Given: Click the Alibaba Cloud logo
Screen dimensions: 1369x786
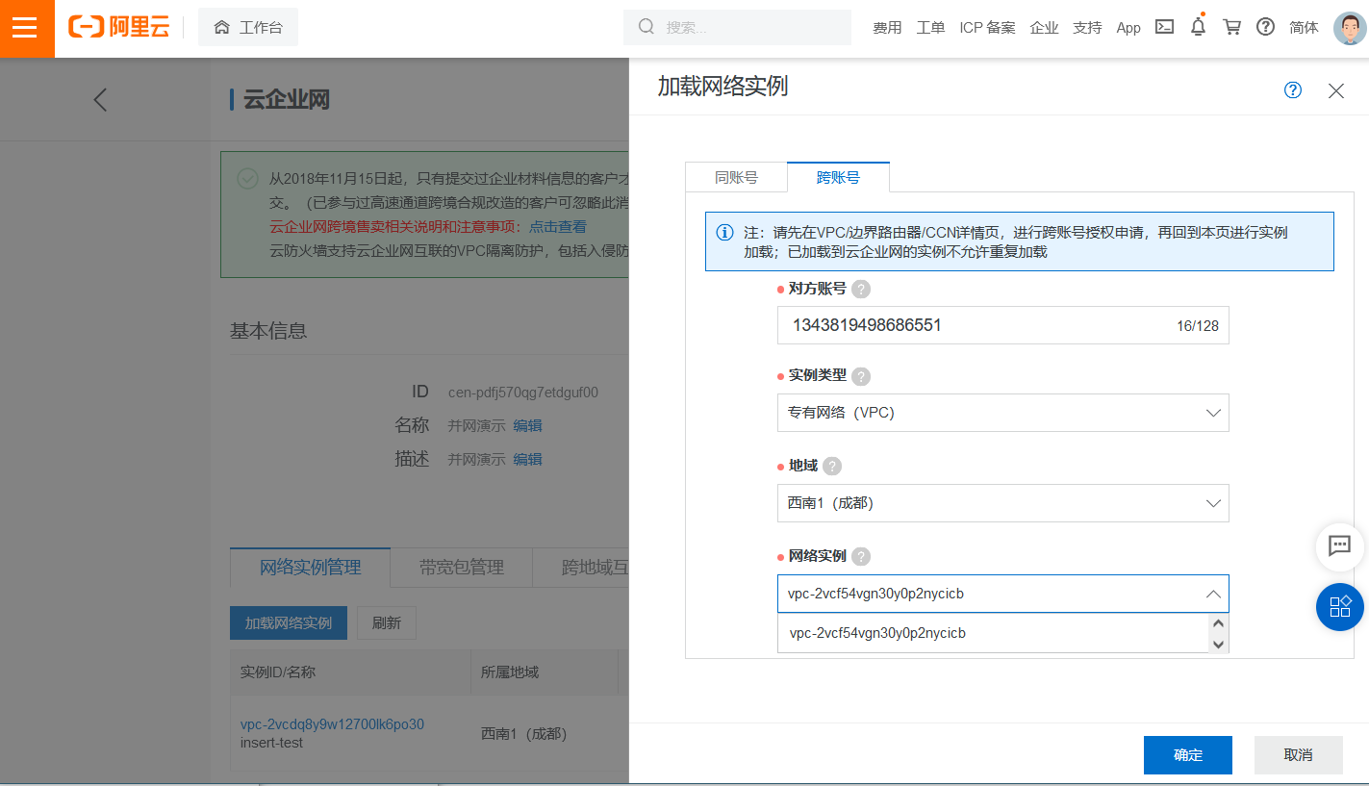Looking at the screenshot, I should [x=119, y=27].
